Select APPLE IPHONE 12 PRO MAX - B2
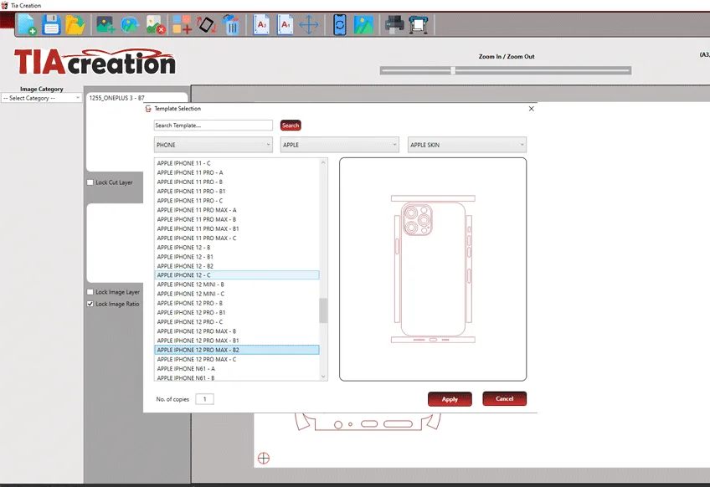Viewport: 710px width, 487px height. pos(237,350)
